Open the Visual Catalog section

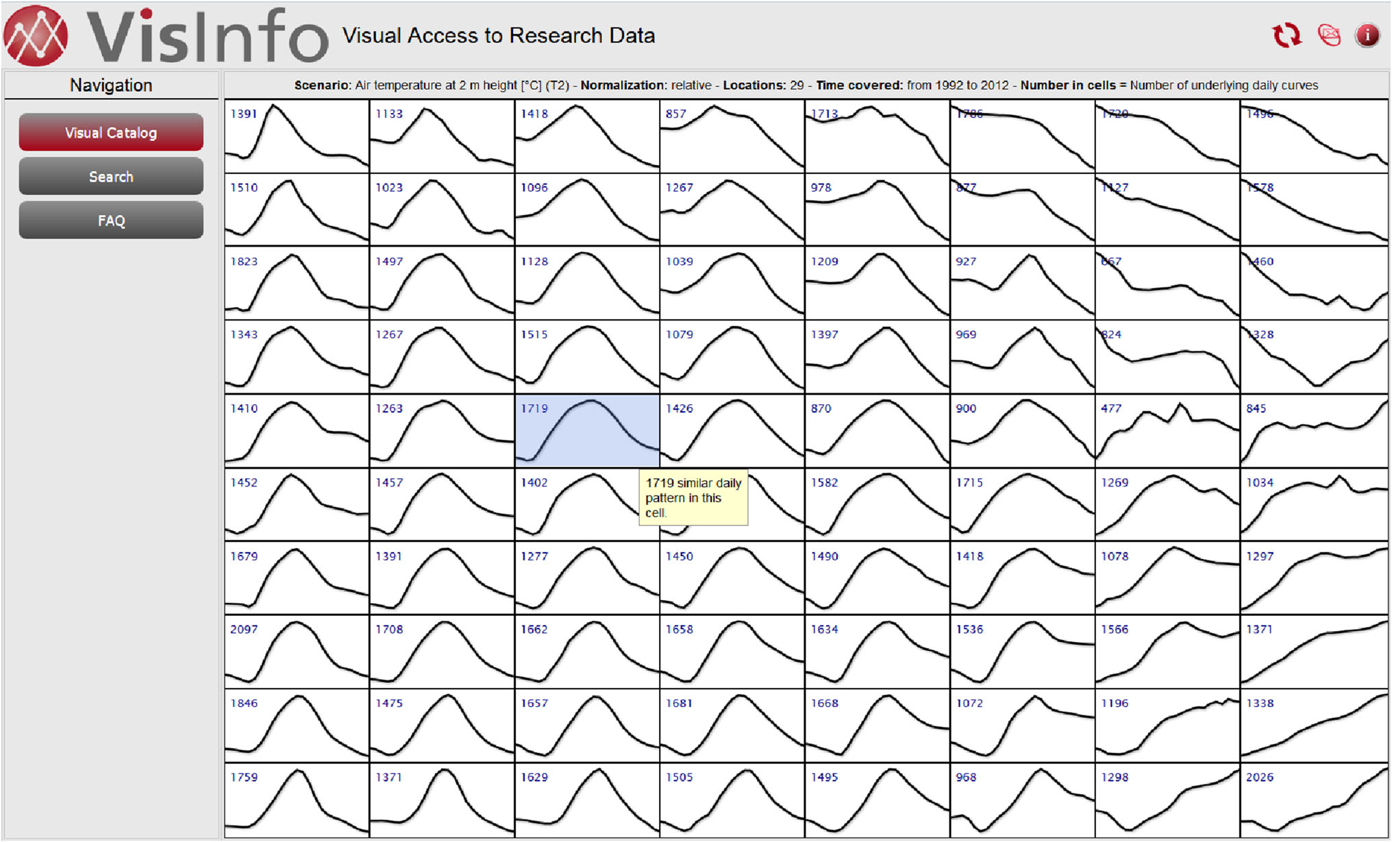tap(111, 133)
